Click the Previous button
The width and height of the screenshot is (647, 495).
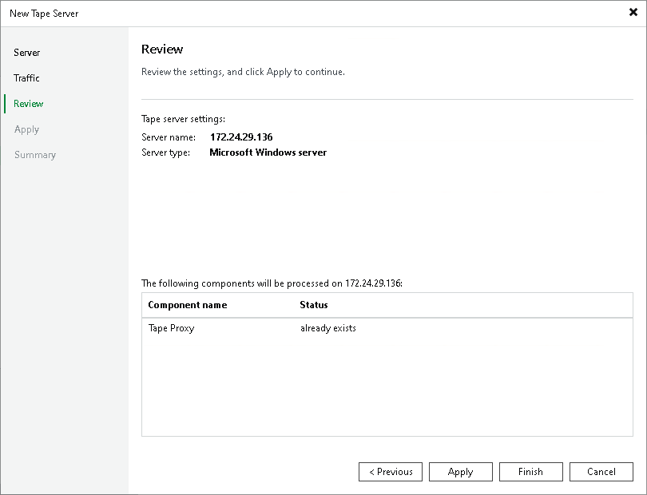pos(391,472)
